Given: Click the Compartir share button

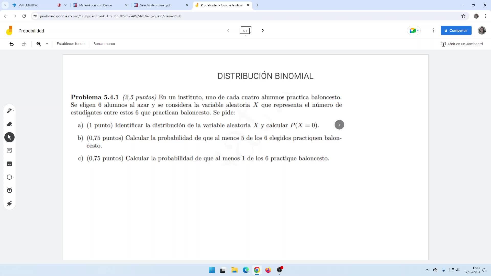Looking at the screenshot, I should point(456,30).
